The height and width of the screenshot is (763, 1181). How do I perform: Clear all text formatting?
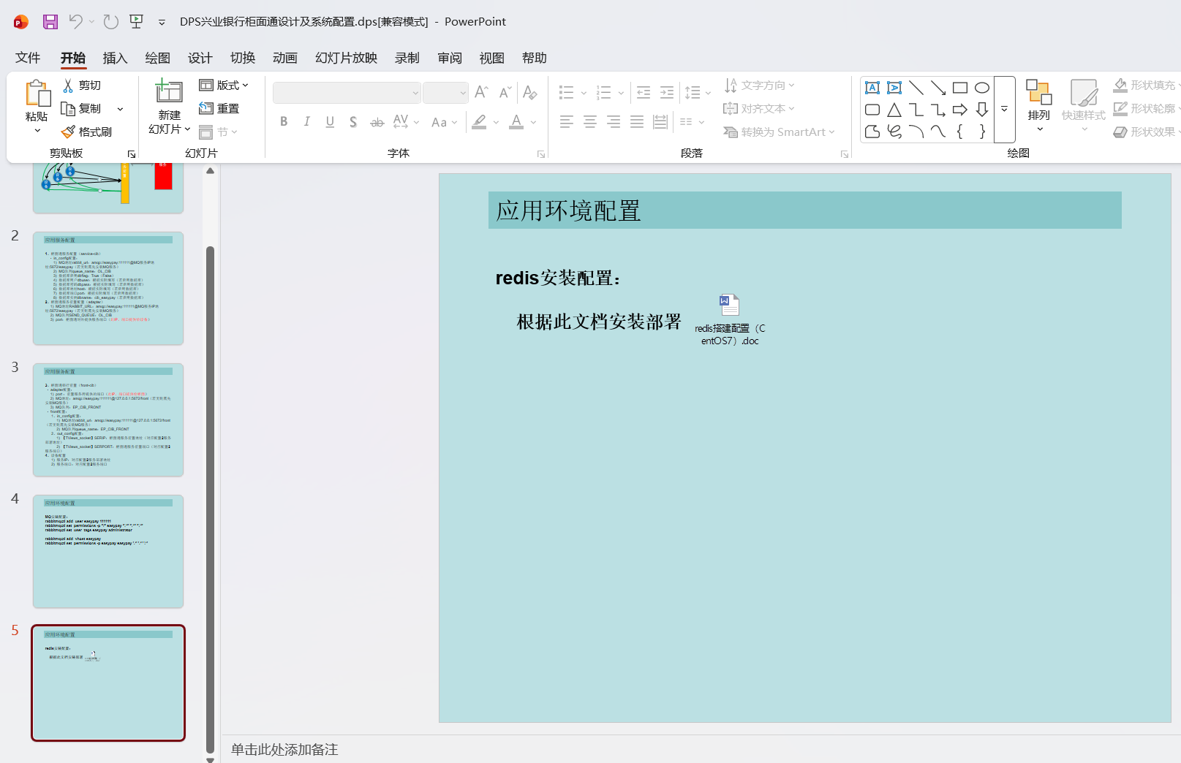click(x=530, y=92)
